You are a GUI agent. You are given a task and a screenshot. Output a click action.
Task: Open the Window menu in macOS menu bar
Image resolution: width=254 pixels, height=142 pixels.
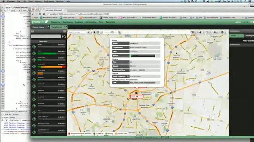coord(60,1)
